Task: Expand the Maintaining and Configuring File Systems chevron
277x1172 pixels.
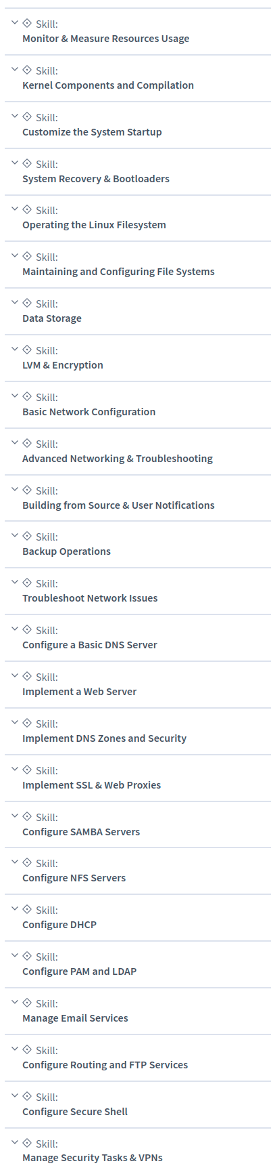Action: click(15, 255)
